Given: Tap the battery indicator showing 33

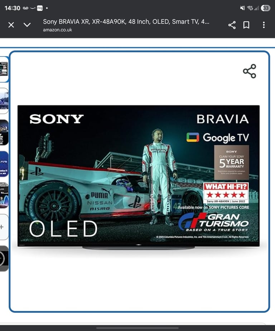Looking at the screenshot, I should (x=266, y=8).
